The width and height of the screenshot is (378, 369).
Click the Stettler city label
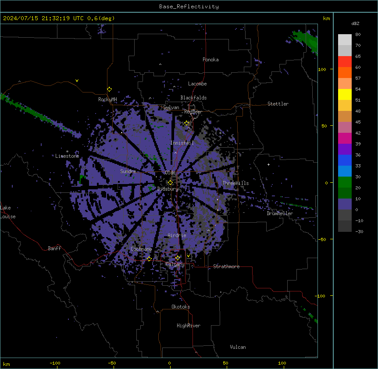278,104
